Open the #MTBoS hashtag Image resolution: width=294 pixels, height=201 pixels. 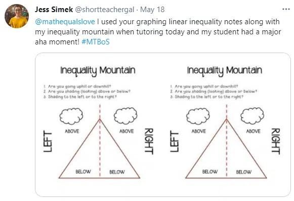tap(96, 42)
